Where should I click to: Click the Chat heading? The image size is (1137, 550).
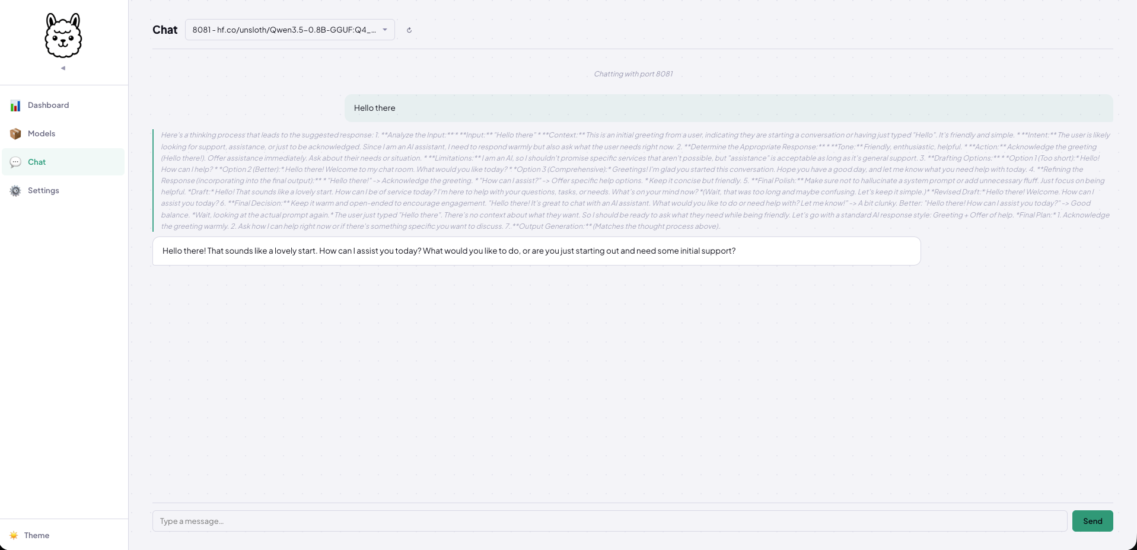[x=165, y=30]
